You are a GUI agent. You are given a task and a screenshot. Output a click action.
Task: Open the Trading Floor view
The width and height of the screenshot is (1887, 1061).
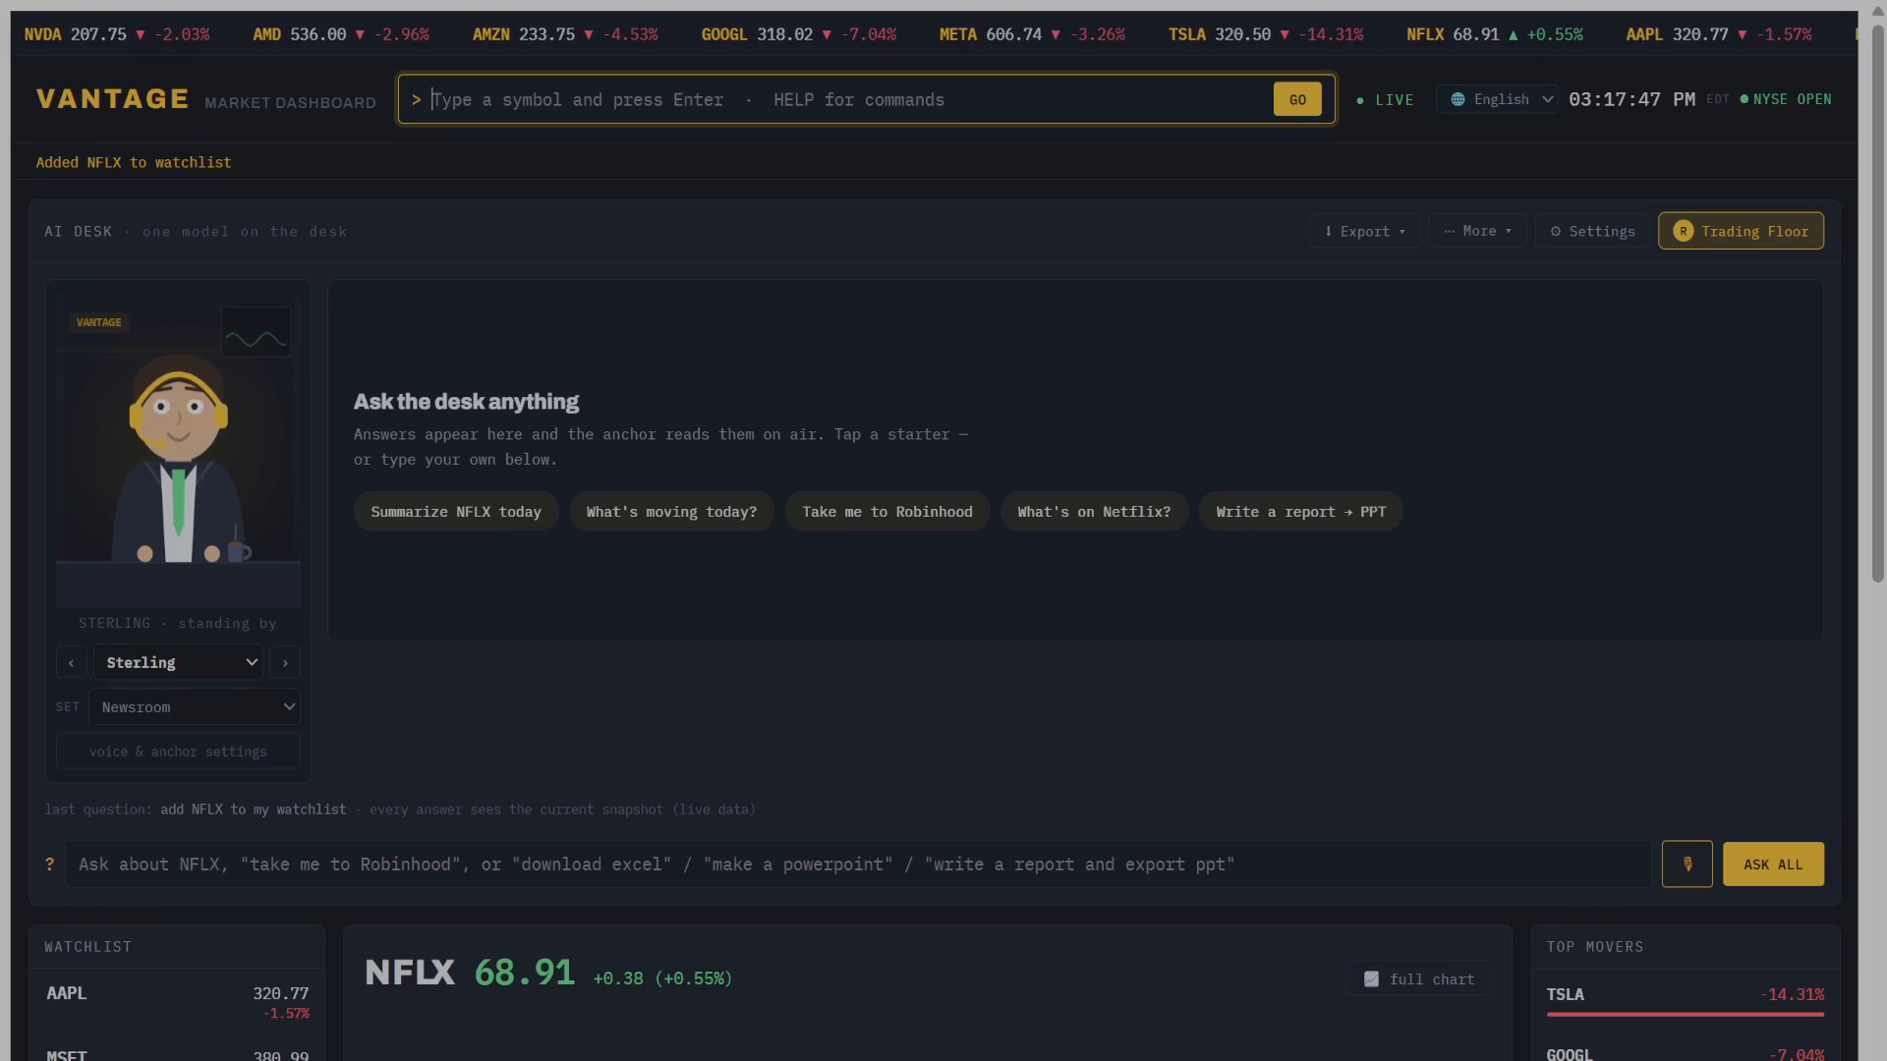tap(1741, 231)
